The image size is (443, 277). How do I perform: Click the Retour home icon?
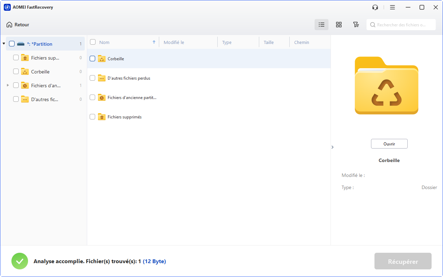[x=9, y=25]
